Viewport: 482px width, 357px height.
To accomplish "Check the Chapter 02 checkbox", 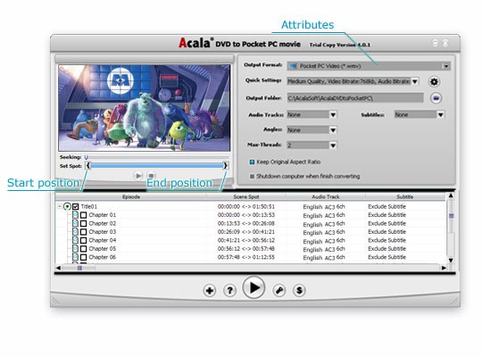I will tap(83, 223).
